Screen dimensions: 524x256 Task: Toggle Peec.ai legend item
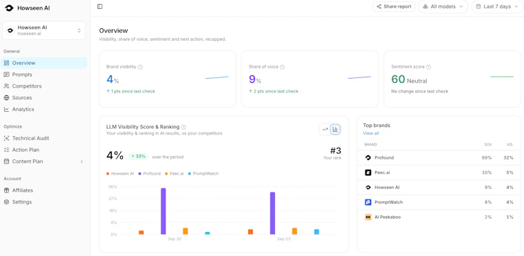pos(174,174)
